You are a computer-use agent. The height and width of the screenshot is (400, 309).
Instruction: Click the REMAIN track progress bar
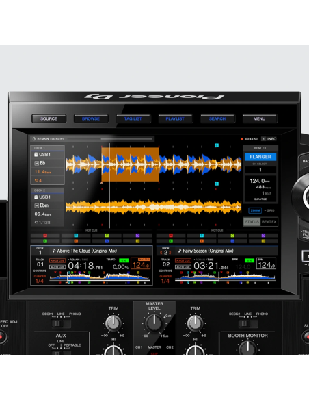pyautogui.click(x=109, y=139)
